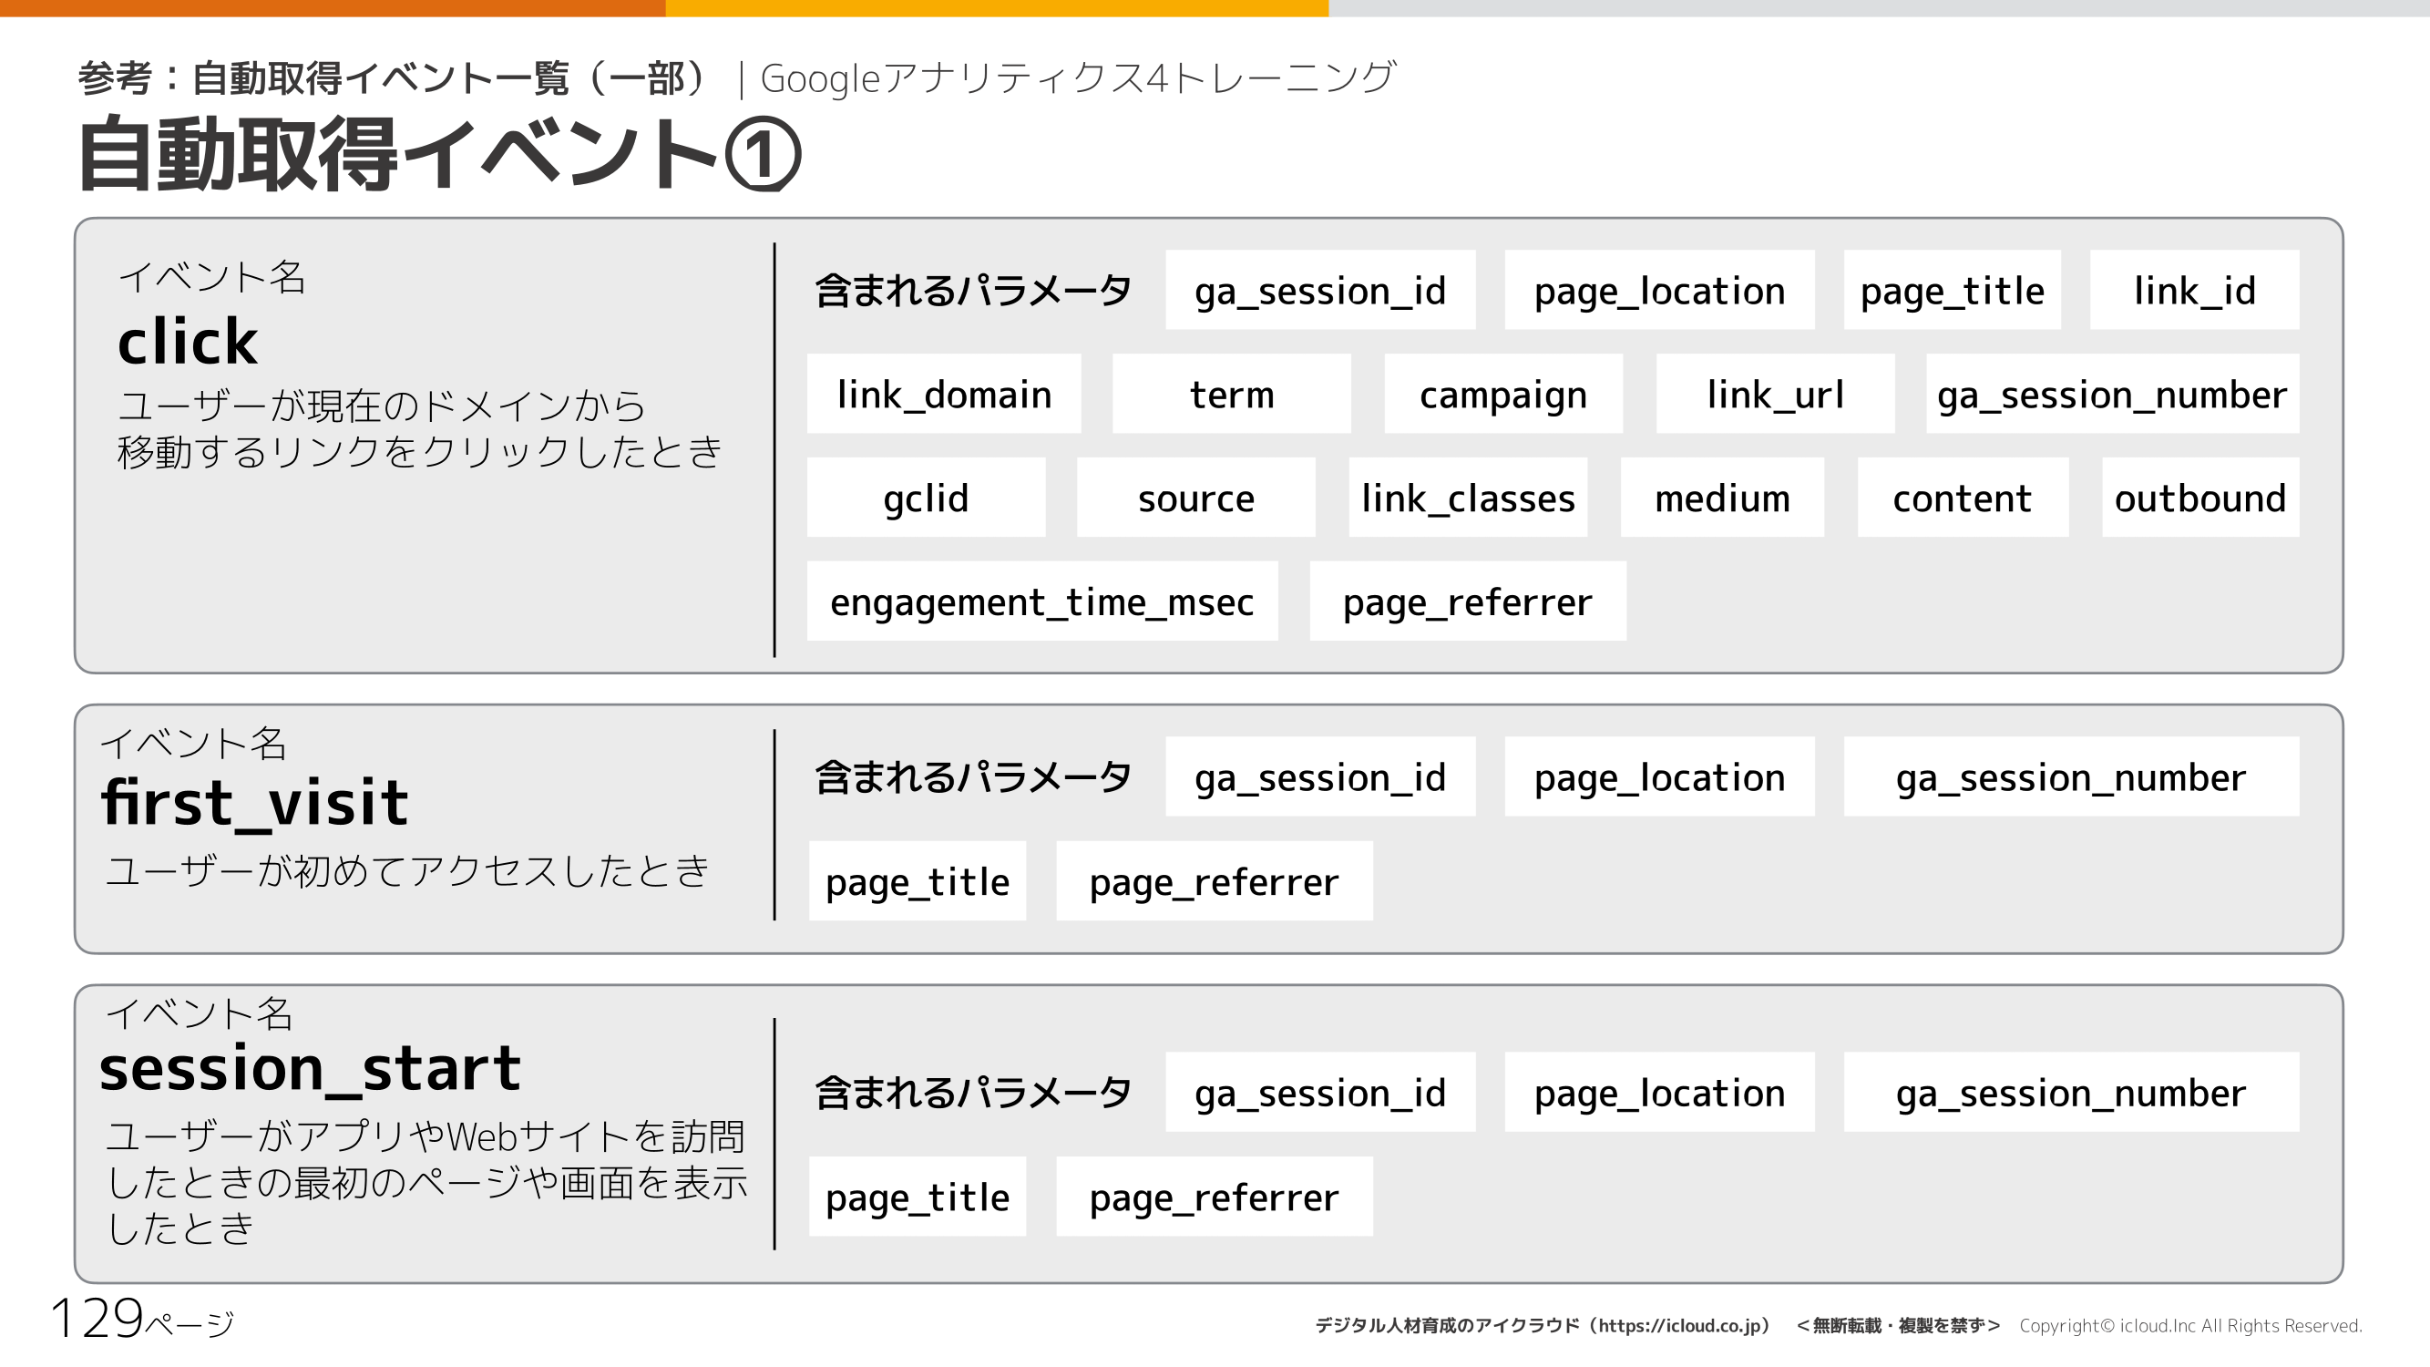
Task: Select the term parameter box
Action: [x=1230, y=395]
